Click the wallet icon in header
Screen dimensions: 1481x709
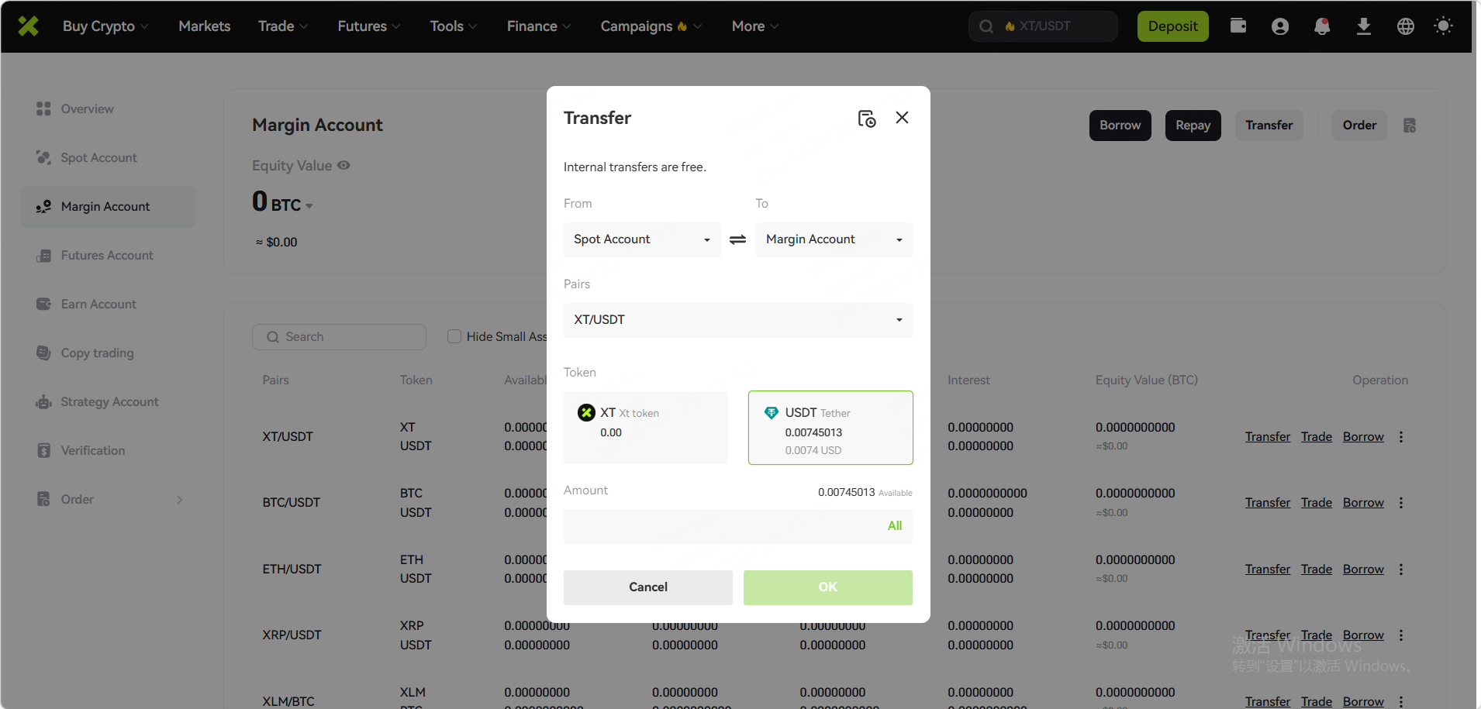click(x=1238, y=26)
